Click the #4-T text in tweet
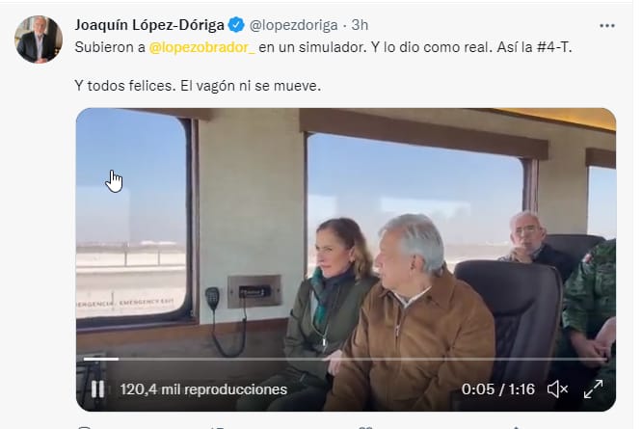Viewport: 642px width, 429px height. click(553, 47)
